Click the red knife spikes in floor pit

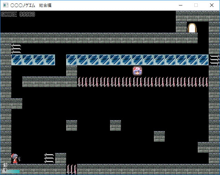point(72,170)
